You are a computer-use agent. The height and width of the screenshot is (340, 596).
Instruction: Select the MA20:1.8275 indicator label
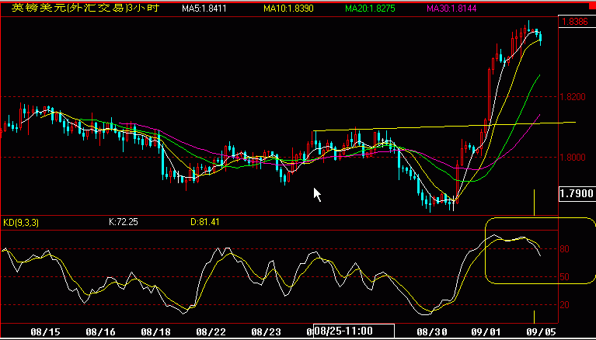coord(370,9)
